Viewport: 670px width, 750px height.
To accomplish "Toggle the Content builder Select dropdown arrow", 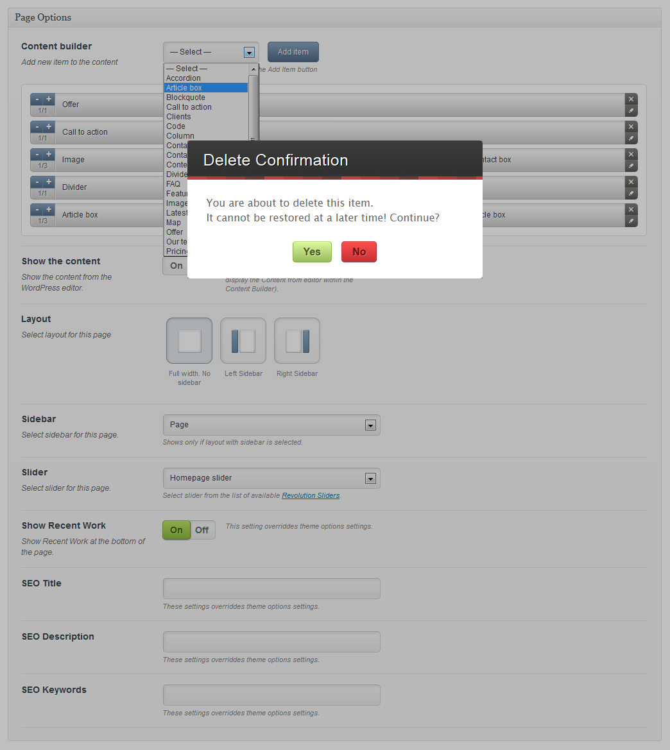I will tap(249, 53).
